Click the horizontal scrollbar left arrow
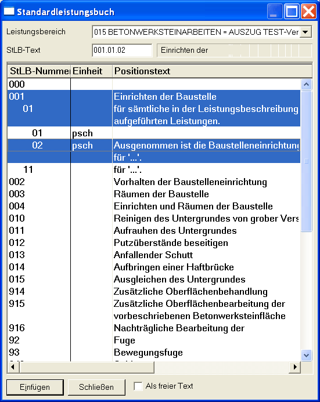 pos(13,367)
